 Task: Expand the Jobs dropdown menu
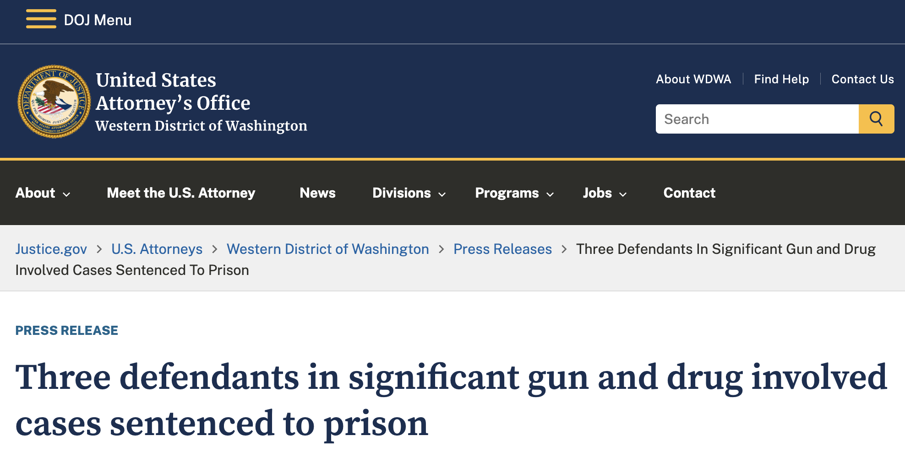click(605, 193)
